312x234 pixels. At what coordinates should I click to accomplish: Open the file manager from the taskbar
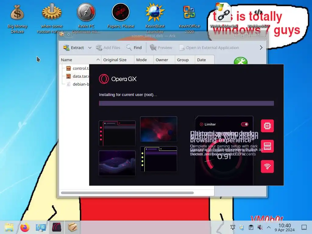pos(9,227)
